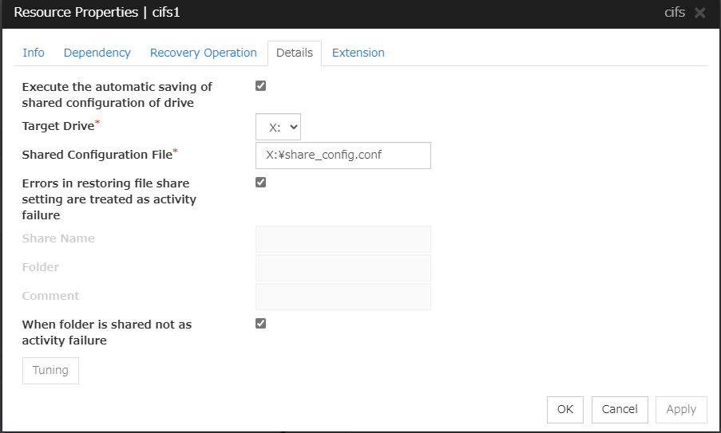This screenshot has height=433, width=721.
Task: Toggle errors in restoring treated as failure
Action: tap(260, 182)
